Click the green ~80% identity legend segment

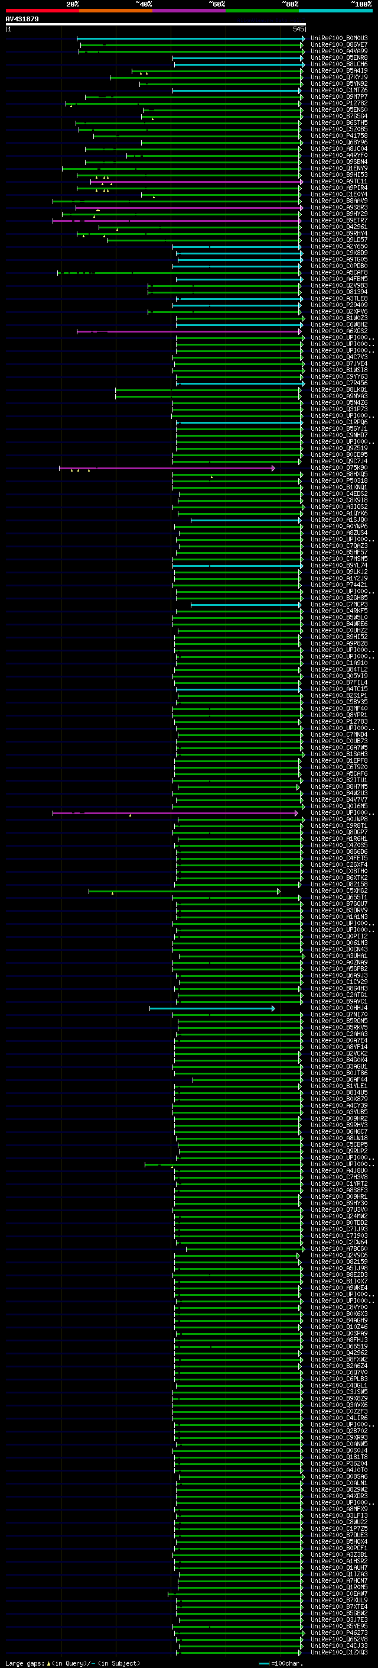click(262, 11)
